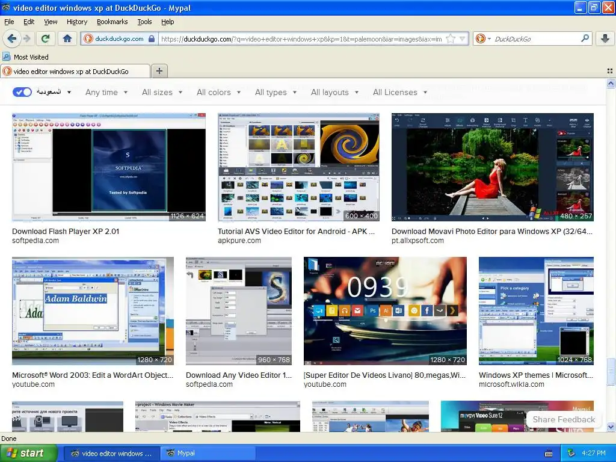Open the File menu
Viewport: 616px width, 462px height.
point(9,22)
